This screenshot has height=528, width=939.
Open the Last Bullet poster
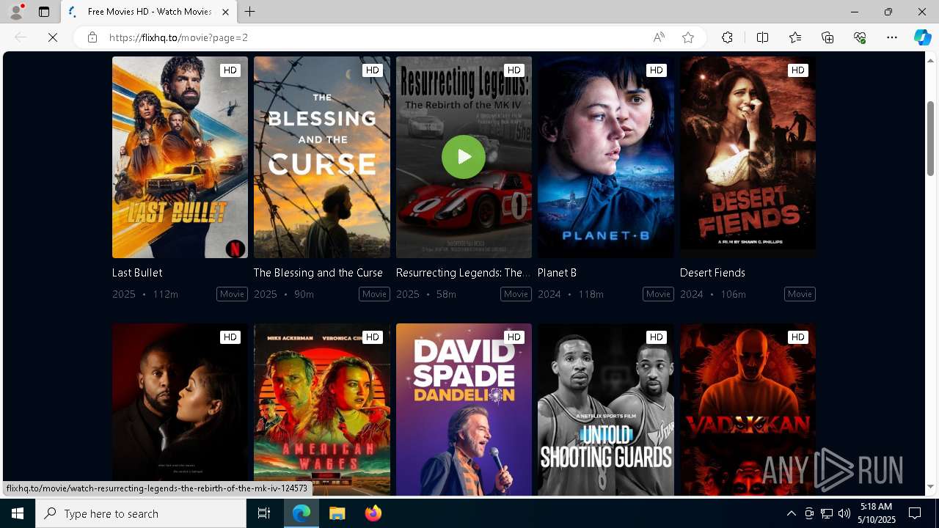(x=180, y=157)
